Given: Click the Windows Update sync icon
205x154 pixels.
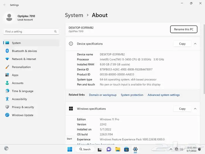Looking at the screenshot, I should 7,115.
